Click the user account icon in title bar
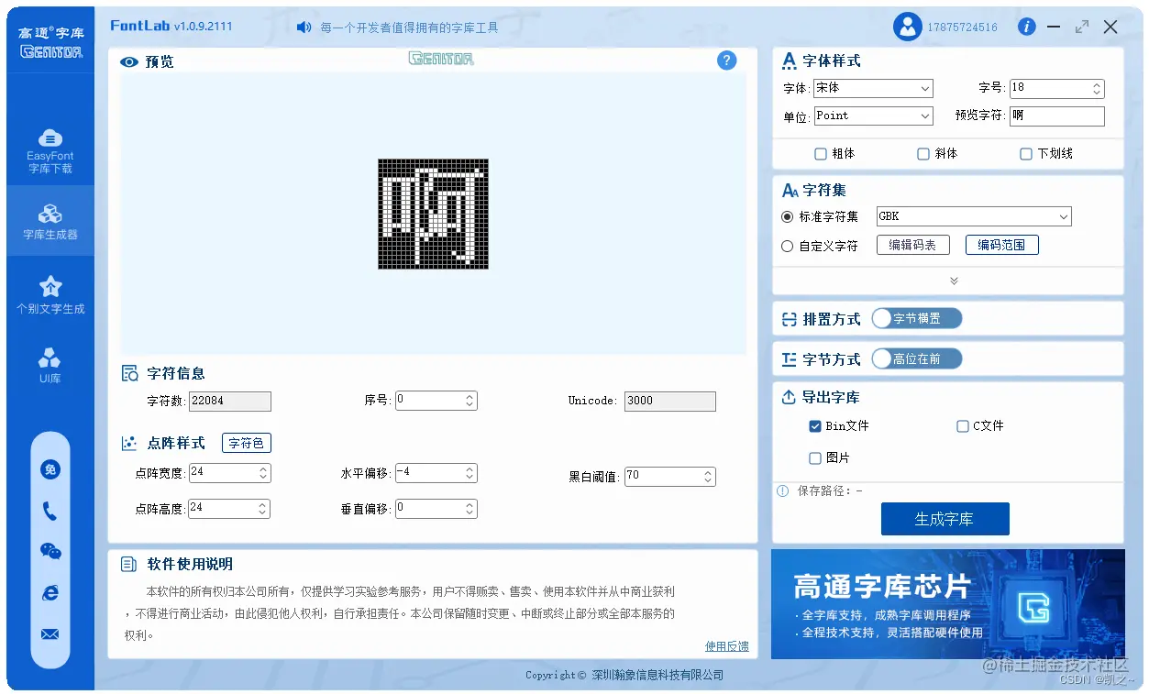The width and height of the screenshot is (1149, 694). tap(907, 26)
